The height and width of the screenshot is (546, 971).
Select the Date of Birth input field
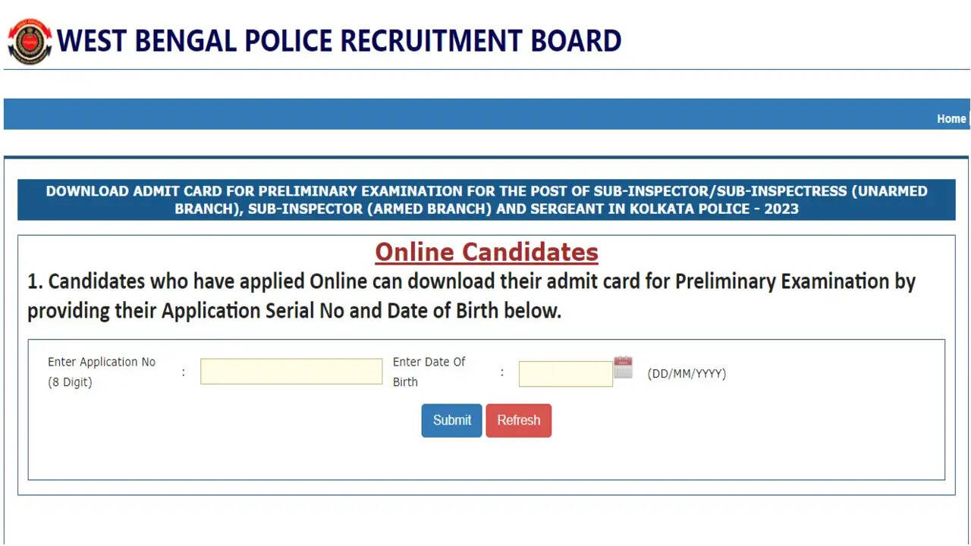[565, 374]
